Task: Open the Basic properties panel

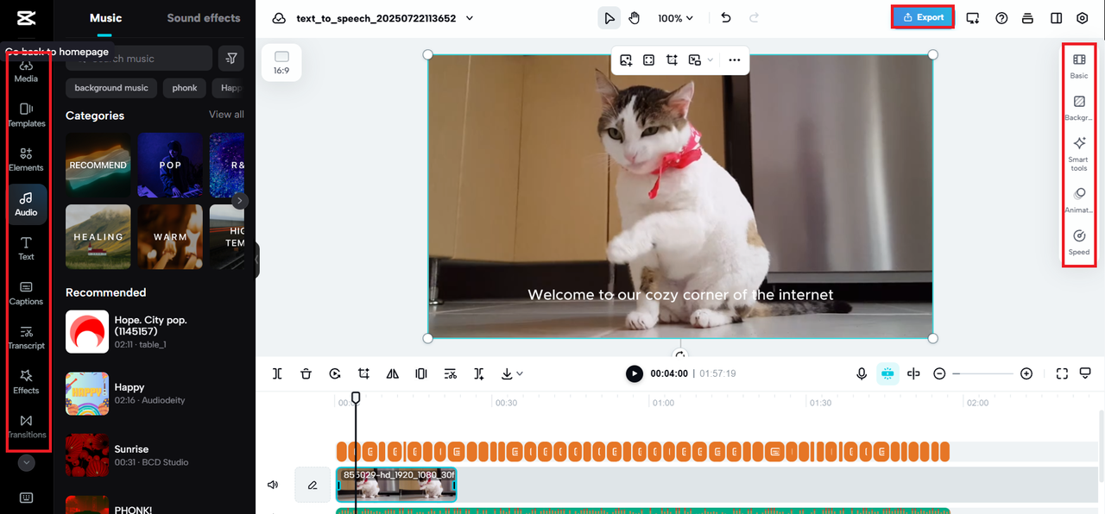Action: (x=1079, y=66)
